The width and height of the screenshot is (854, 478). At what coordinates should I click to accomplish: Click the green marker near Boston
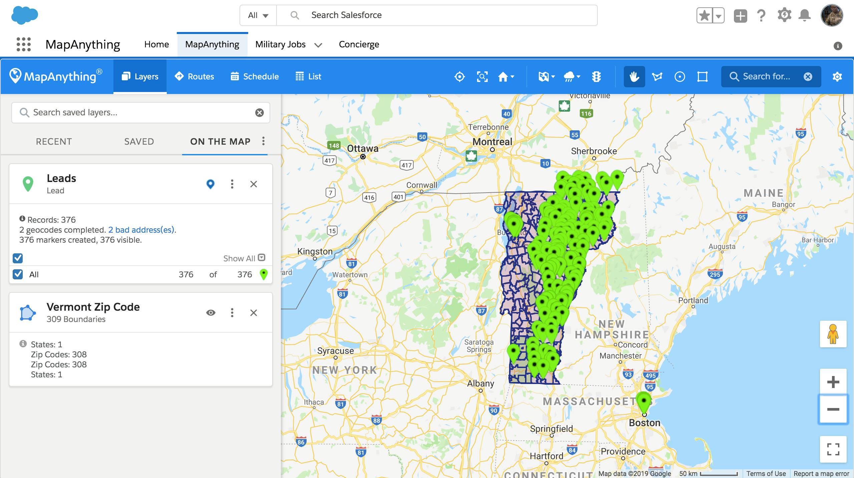[644, 402]
